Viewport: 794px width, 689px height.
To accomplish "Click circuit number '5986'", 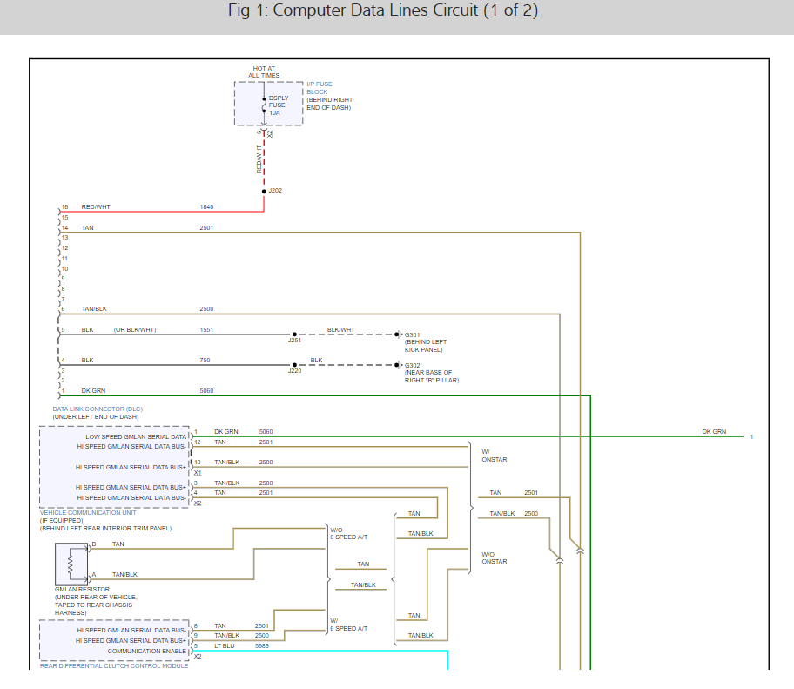I will click(262, 646).
